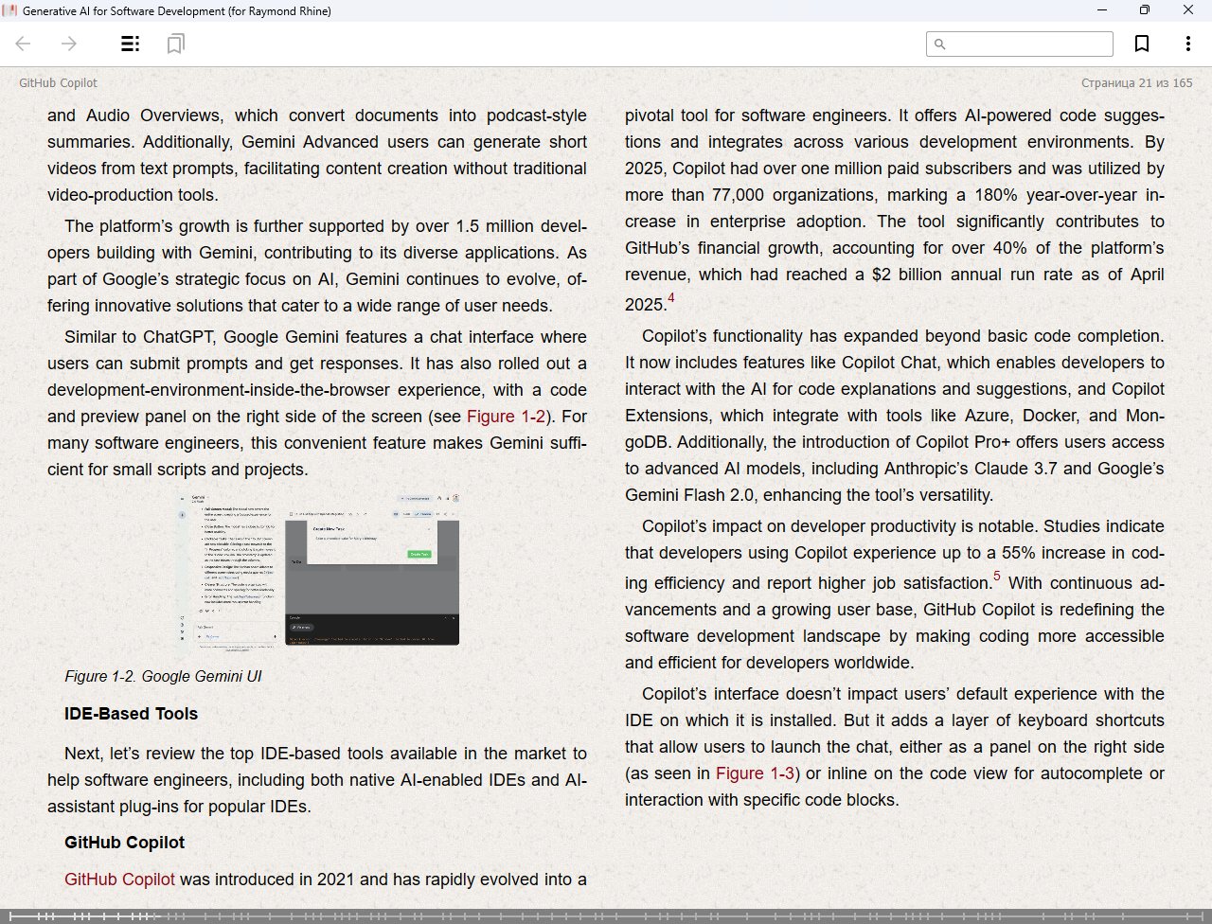
Task: Open the bookmarks list panel
Action: [x=175, y=44]
